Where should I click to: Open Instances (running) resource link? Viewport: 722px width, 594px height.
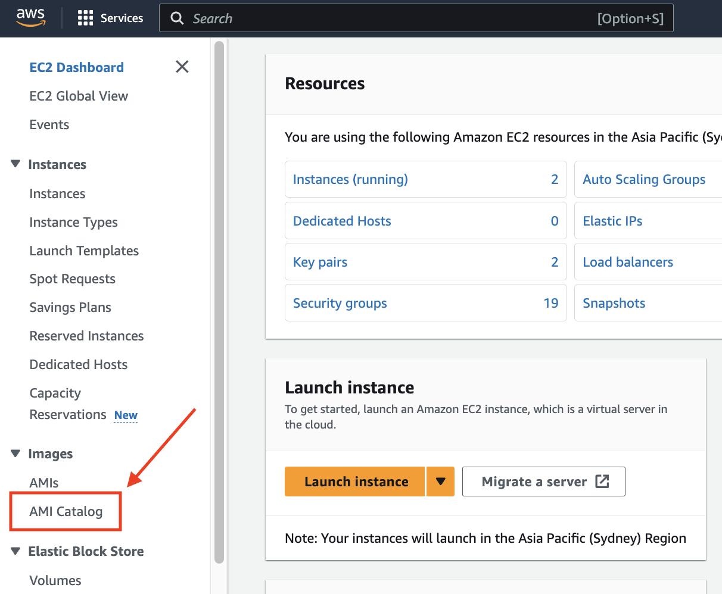[x=350, y=179]
